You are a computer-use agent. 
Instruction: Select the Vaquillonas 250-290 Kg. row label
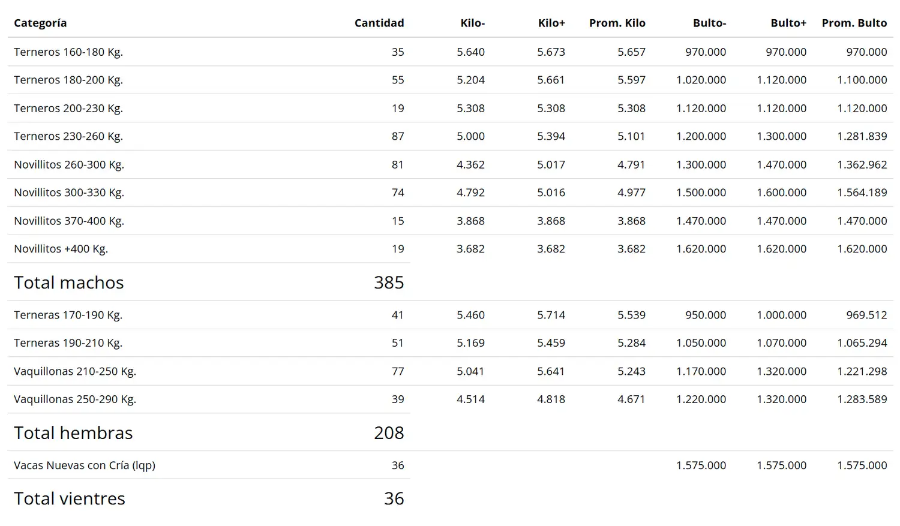click(75, 399)
